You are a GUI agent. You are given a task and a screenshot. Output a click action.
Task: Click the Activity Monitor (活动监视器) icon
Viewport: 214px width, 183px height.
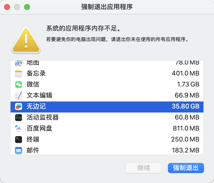19,117
